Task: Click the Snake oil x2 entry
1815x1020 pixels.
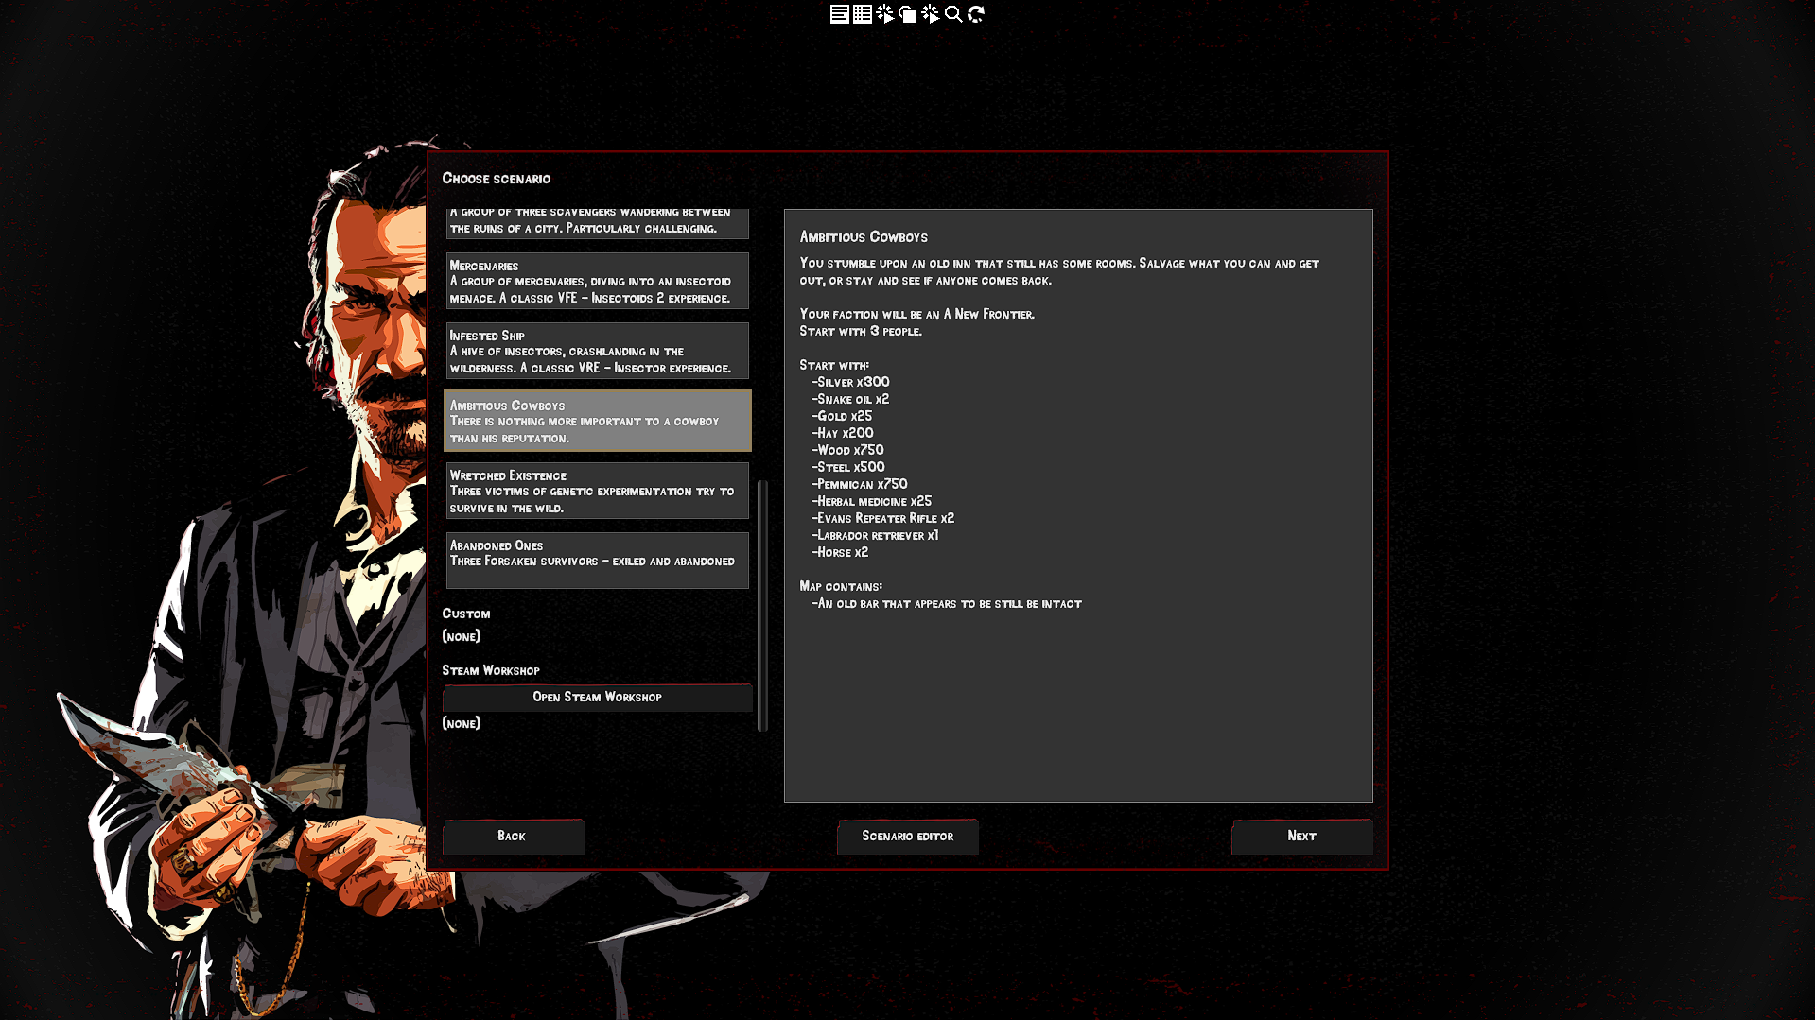Action: [x=852, y=400]
